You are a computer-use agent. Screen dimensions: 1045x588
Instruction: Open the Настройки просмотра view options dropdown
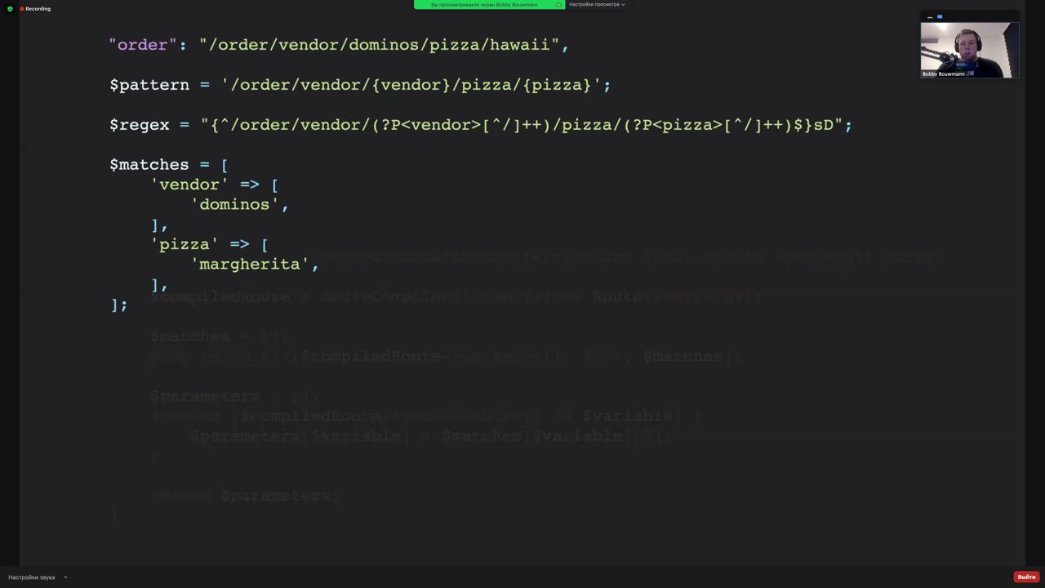[x=597, y=5]
